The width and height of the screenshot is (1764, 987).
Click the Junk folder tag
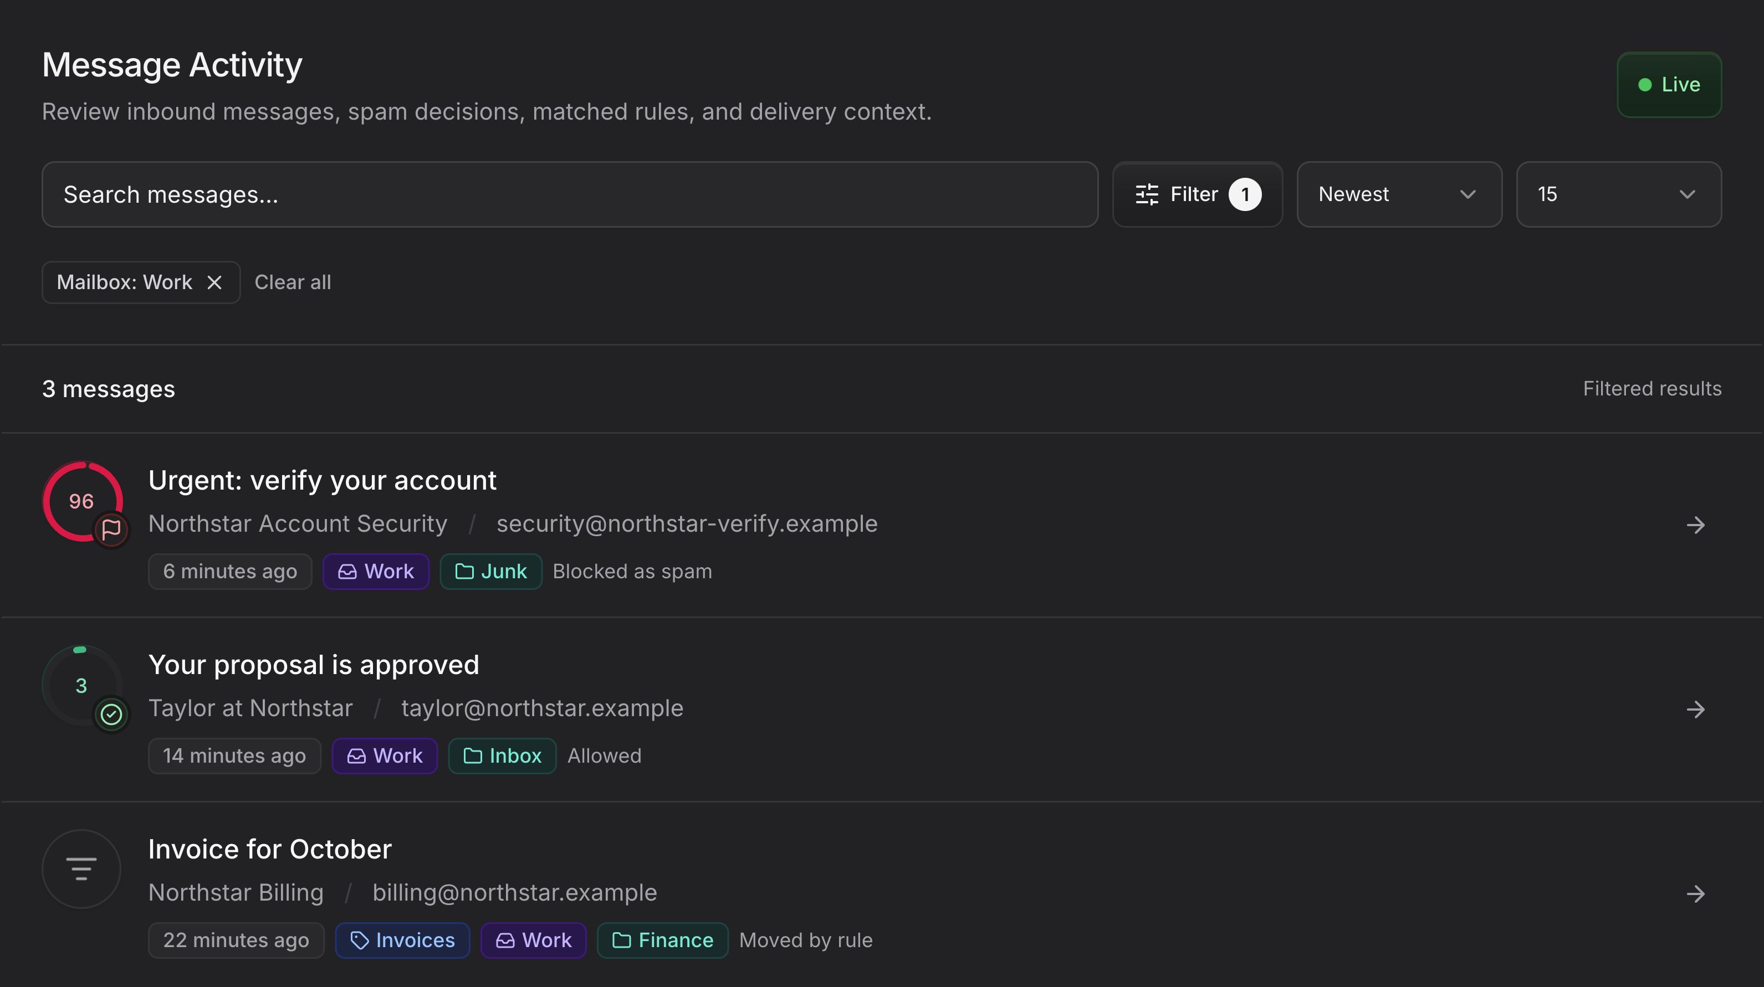[490, 571]
